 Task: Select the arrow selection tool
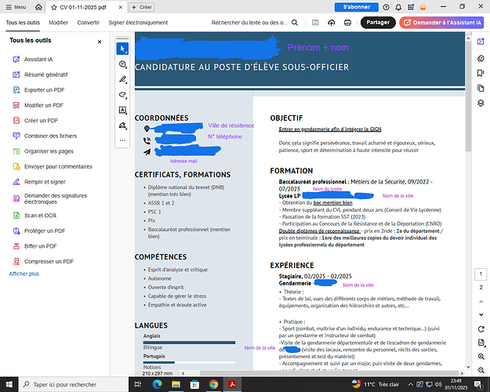[x=122, y=49]
